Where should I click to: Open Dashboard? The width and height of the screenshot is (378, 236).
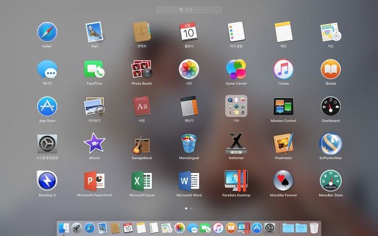coord(331,107)
